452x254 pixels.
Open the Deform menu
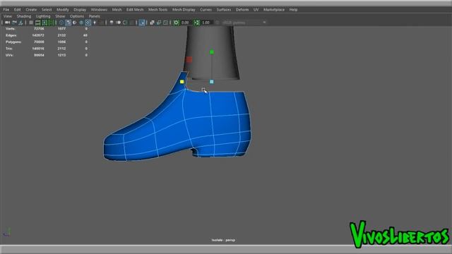(x=242, y=9)
